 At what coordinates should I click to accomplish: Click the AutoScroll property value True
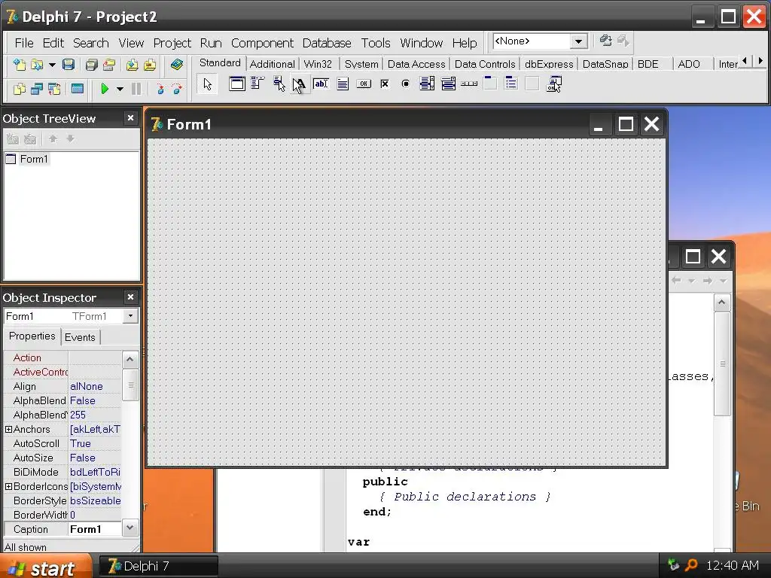point(94,443)
